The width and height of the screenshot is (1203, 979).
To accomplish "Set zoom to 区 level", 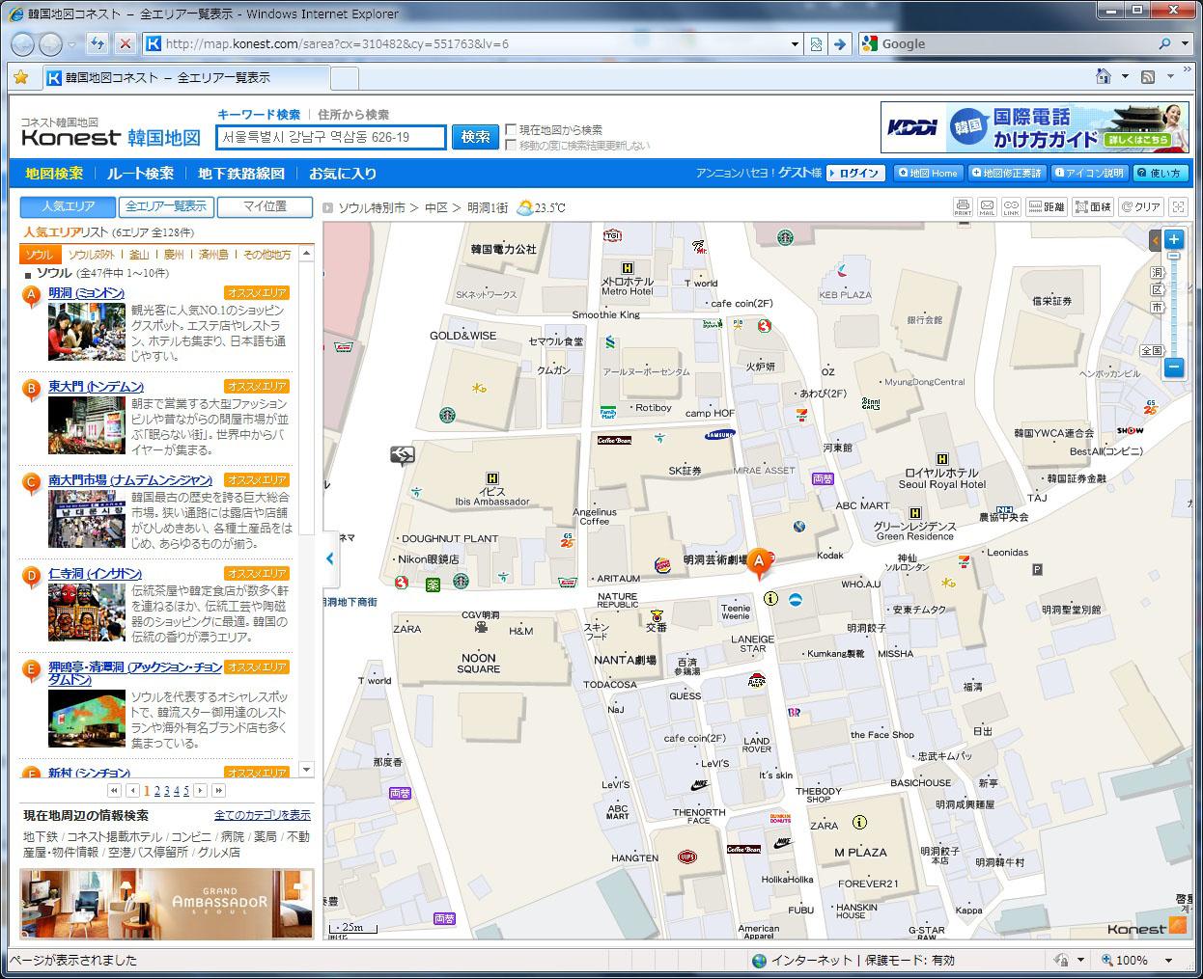I will point(1157,289).
